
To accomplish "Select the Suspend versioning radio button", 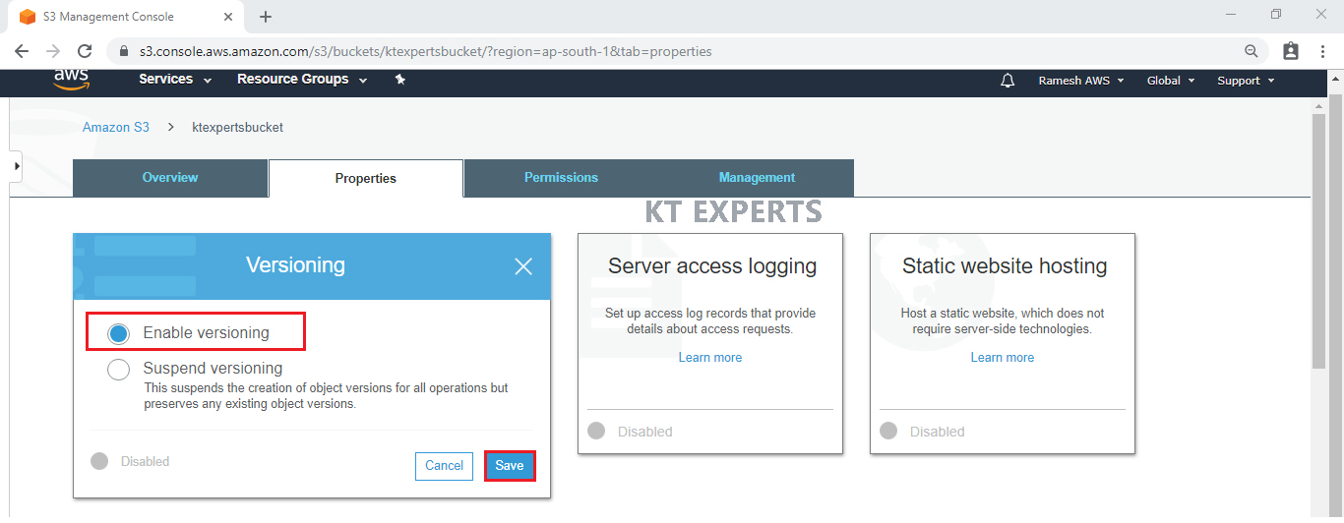I will (x=119, y=370).
